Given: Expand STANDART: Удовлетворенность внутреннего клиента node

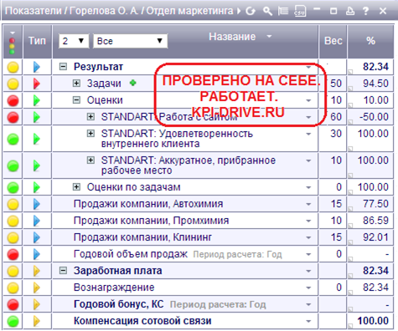Looking at the screenshot, I should [x=90, y=133].
